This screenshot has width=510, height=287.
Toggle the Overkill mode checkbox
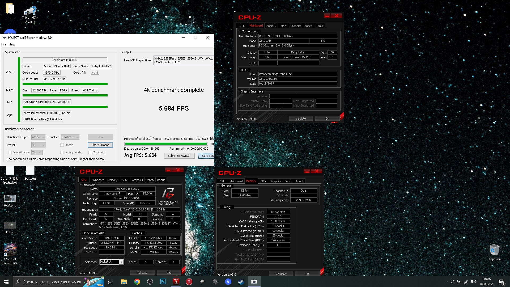[10, 152]
